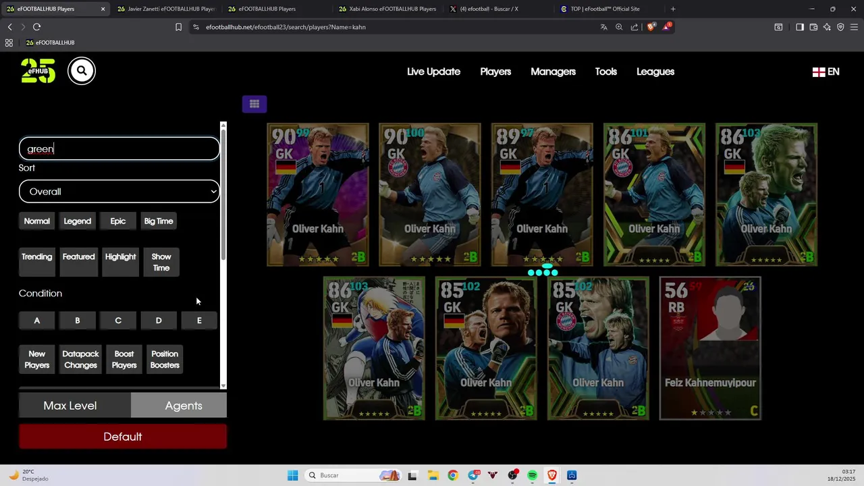The image size is (864, 486).
Task: Open the browser main menu hamburger icon
Action: tap(855, 27)
